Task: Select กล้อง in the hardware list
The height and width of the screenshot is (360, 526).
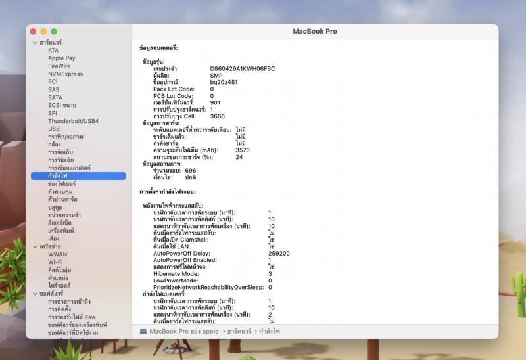Action: click(x=55, y=145)
